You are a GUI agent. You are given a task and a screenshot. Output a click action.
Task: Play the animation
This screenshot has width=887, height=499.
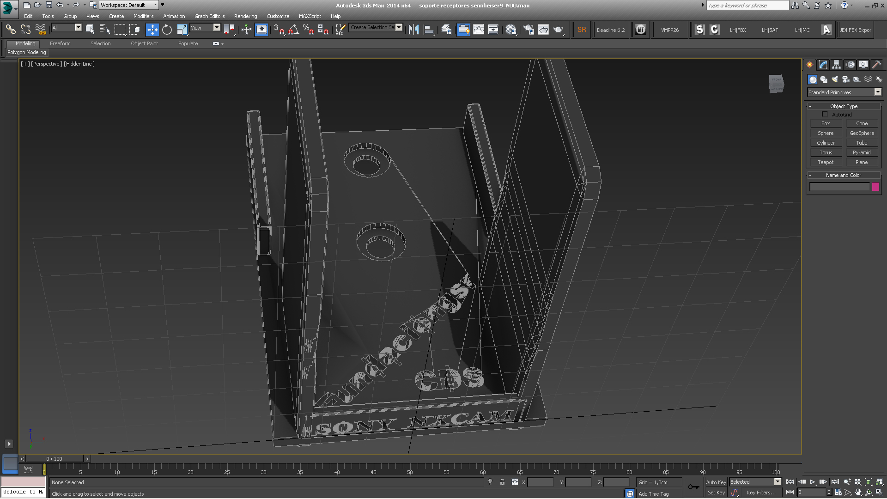(x=812, y=482)
